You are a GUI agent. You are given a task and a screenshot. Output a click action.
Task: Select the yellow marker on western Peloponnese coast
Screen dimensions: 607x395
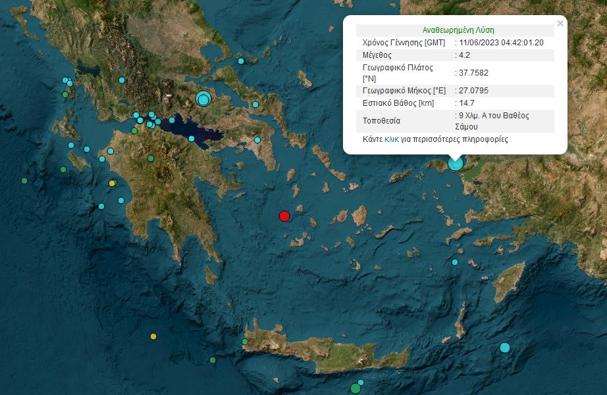point(112,183)
